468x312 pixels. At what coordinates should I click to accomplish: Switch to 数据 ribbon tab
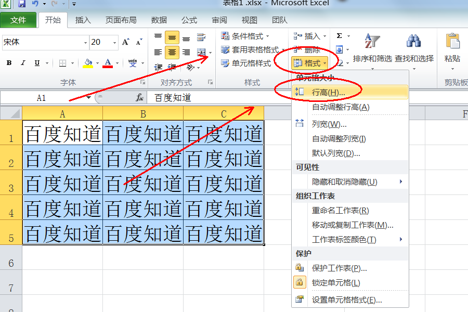tap(159, 20)
